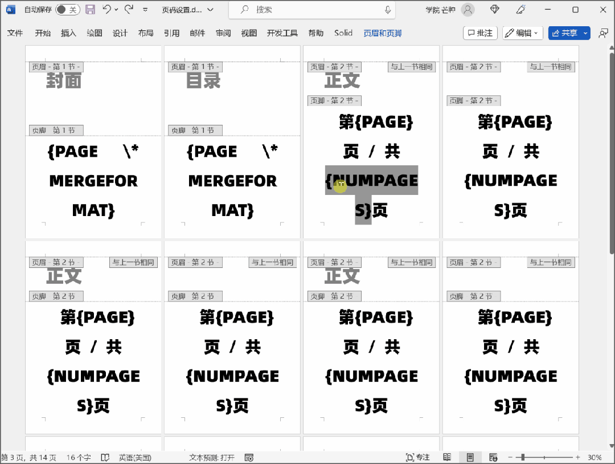Image resolution: width=615 pixels, height=464 pixels.
Task: Switch to the 插入 tab
Action: pyautogui.click(x=68, y=33)
